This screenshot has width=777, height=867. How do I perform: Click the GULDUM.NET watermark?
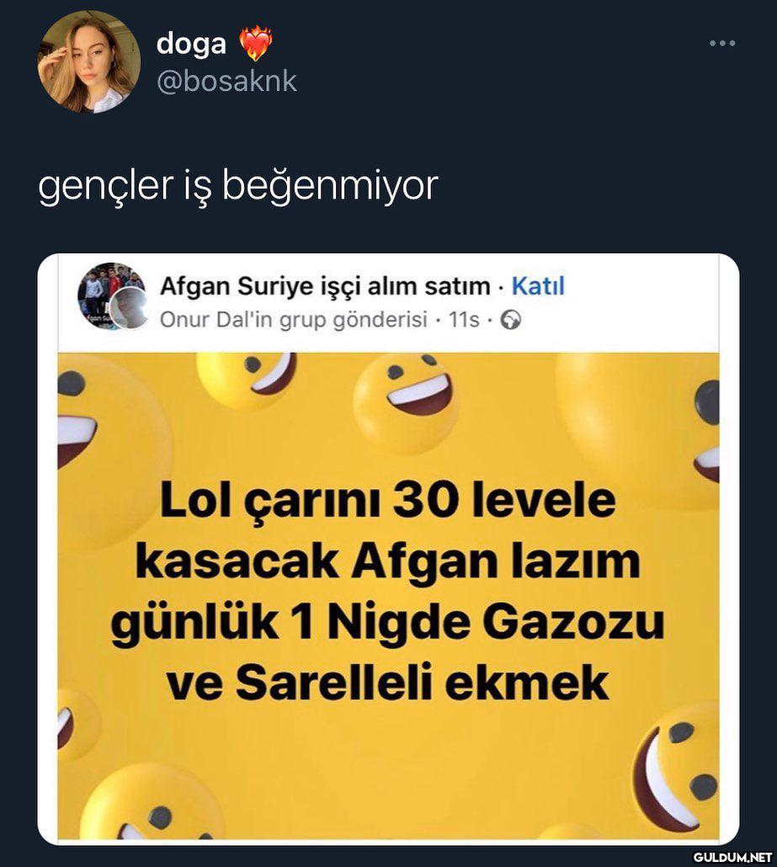pos(732,857)
